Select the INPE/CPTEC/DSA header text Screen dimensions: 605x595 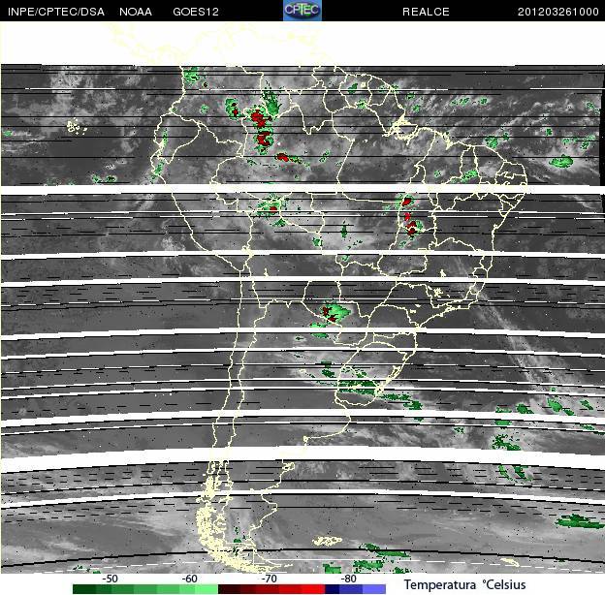tap(56, 12)
